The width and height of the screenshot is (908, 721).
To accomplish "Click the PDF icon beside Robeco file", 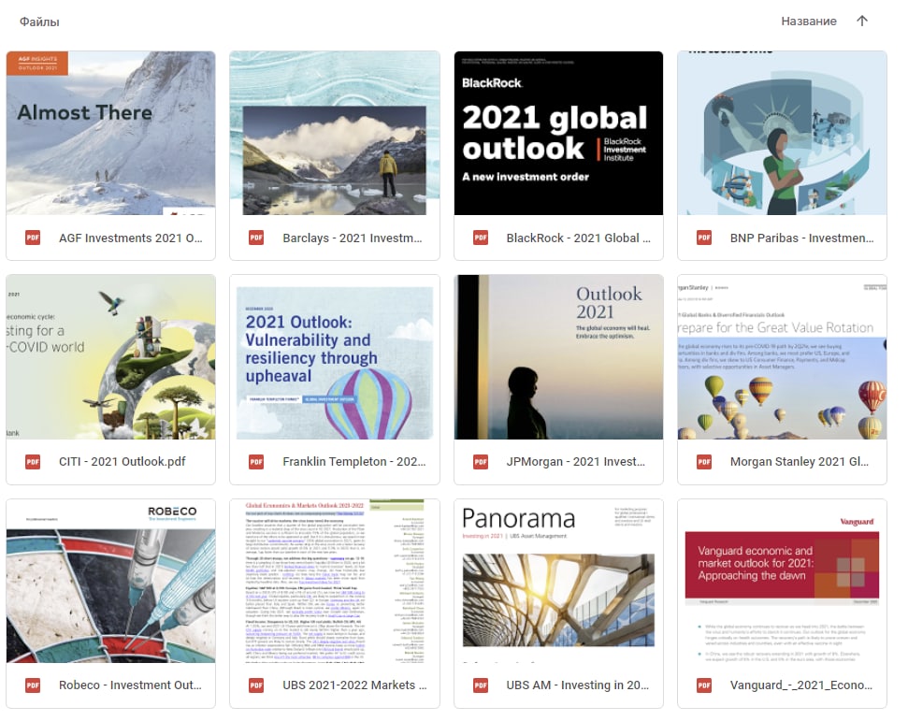I will click(33, 685).
